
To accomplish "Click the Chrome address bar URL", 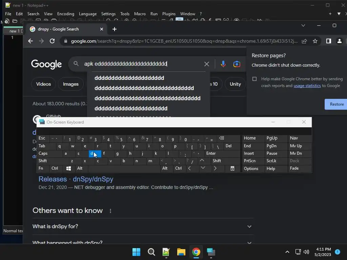I will point(184,41).
